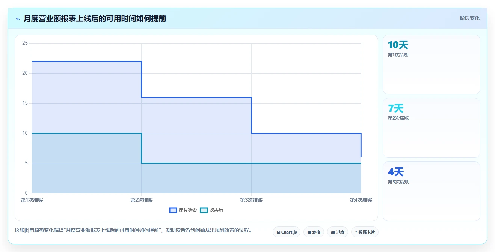This screenshot has height=252, width=495.
Task: Click the y-axis value 25
Action: (25, 43)
